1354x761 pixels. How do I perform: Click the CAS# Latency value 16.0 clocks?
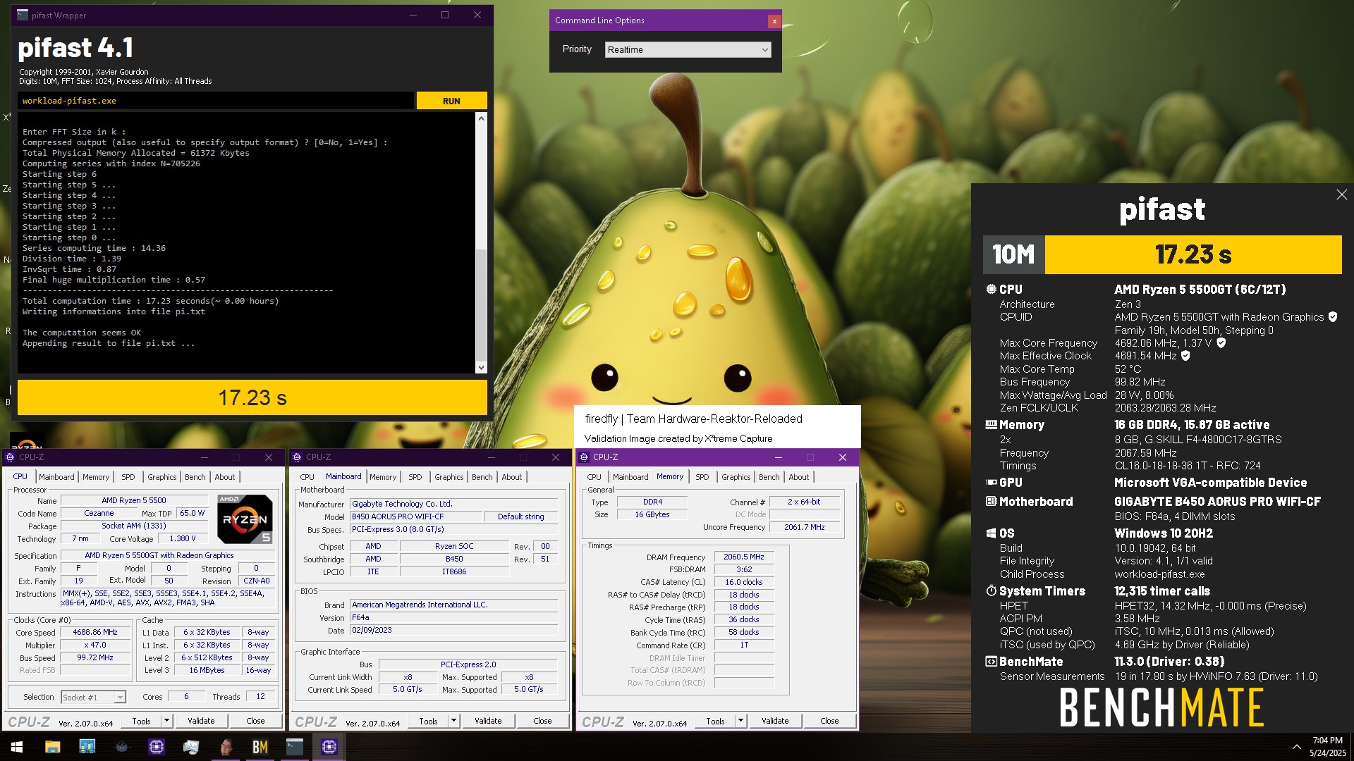743,582
